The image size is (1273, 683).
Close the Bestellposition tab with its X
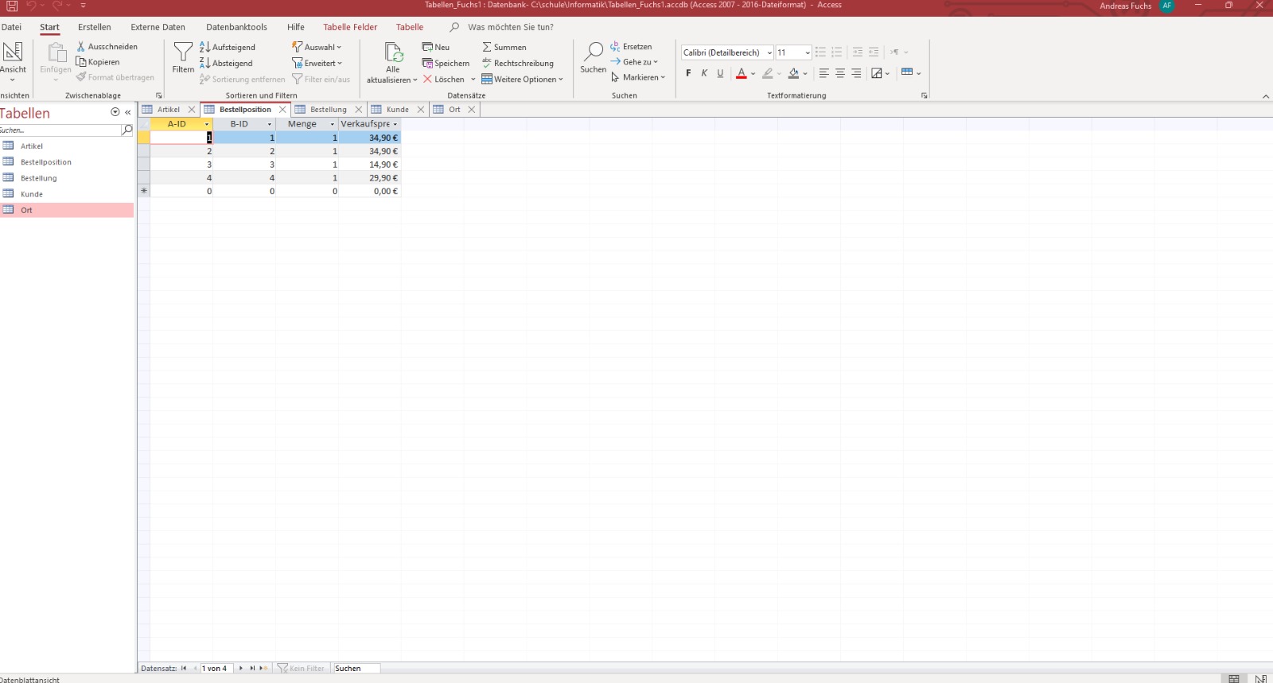point(282,110)
